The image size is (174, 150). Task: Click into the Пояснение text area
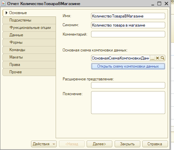tap(128, 103)
